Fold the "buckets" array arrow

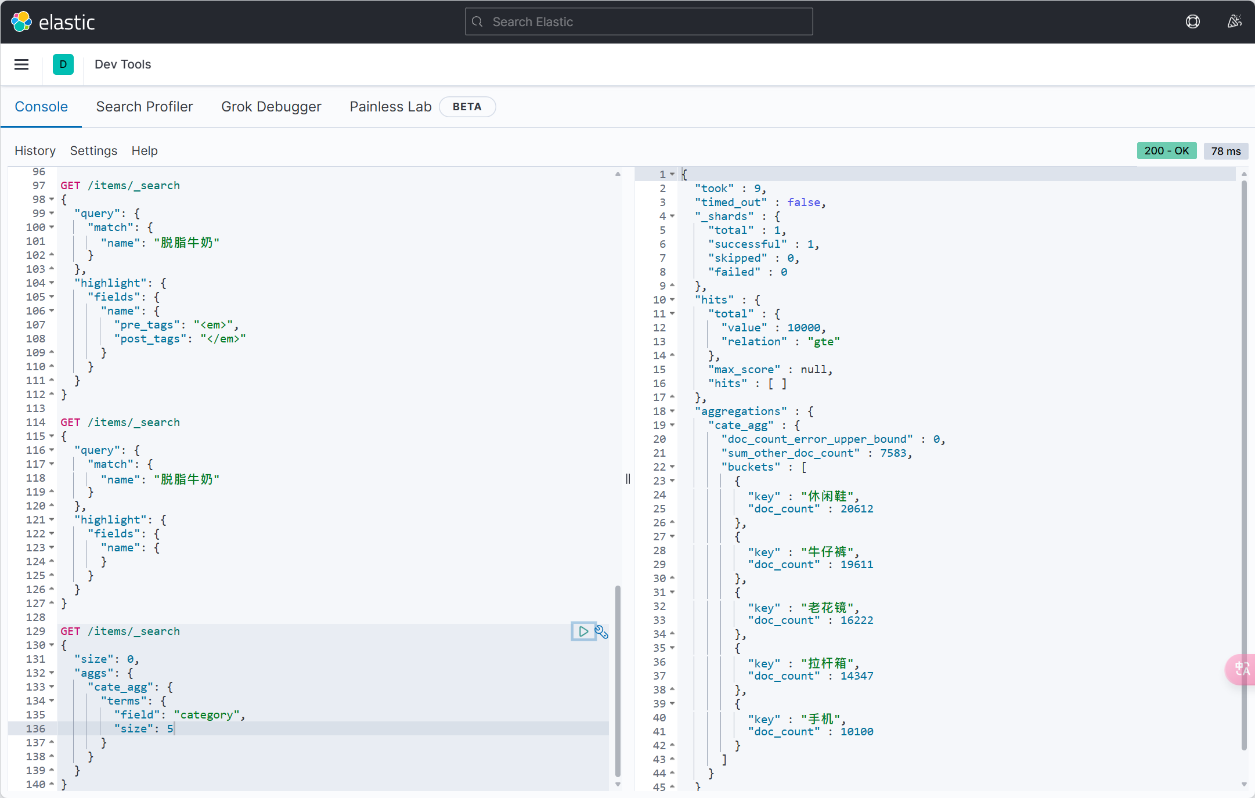[x=672, y=467]
